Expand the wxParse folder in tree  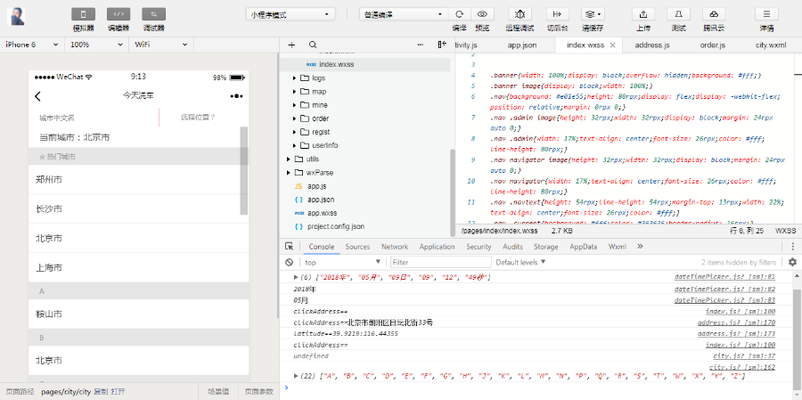(x=288, y=172)
